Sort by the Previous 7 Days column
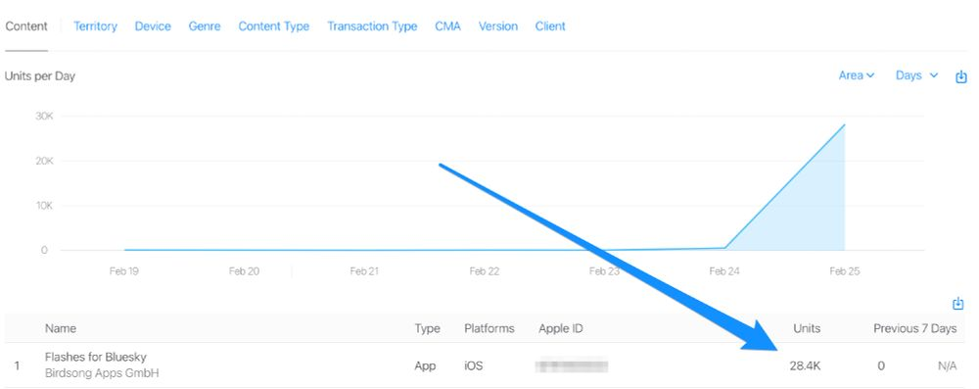The image size is (979, 389). (914, 328)
